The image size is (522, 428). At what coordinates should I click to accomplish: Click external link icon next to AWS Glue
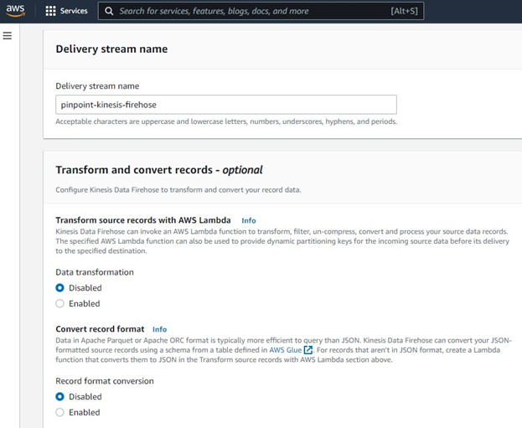(308, 350)
